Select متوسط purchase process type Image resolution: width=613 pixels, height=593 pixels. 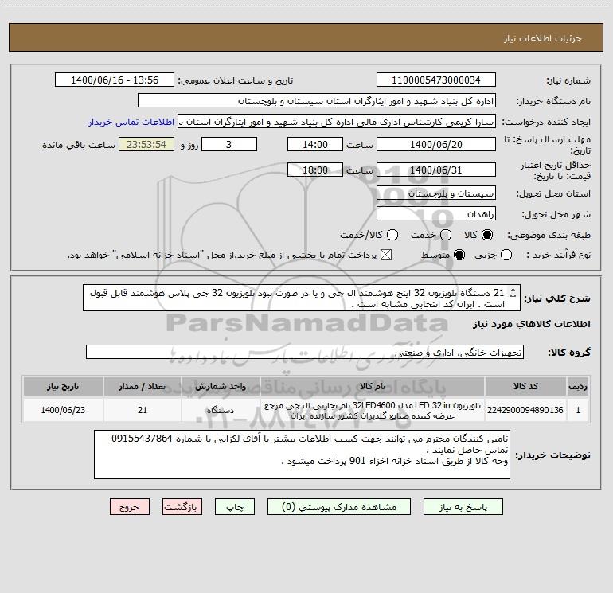459,255
